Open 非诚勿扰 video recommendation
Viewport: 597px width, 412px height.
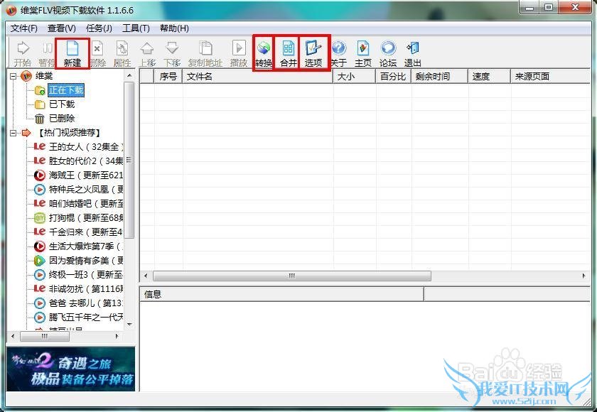(86, 289)
